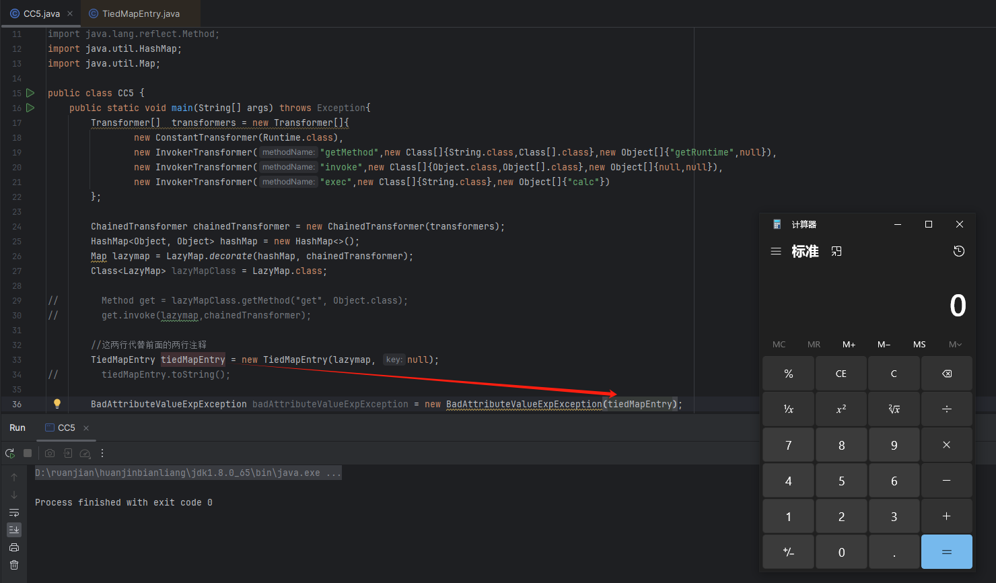Viewport: 996px width, 583px height.
Task: Click the up arrow in Run console
Action: 14,477
